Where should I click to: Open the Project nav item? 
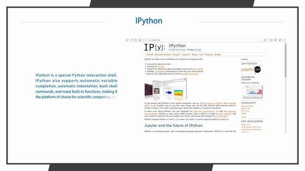(x=176, y=55)
